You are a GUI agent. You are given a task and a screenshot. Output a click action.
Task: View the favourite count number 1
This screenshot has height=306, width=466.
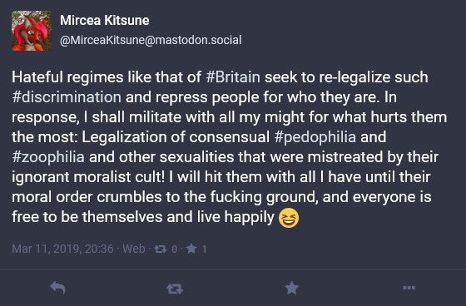(204, 249)
